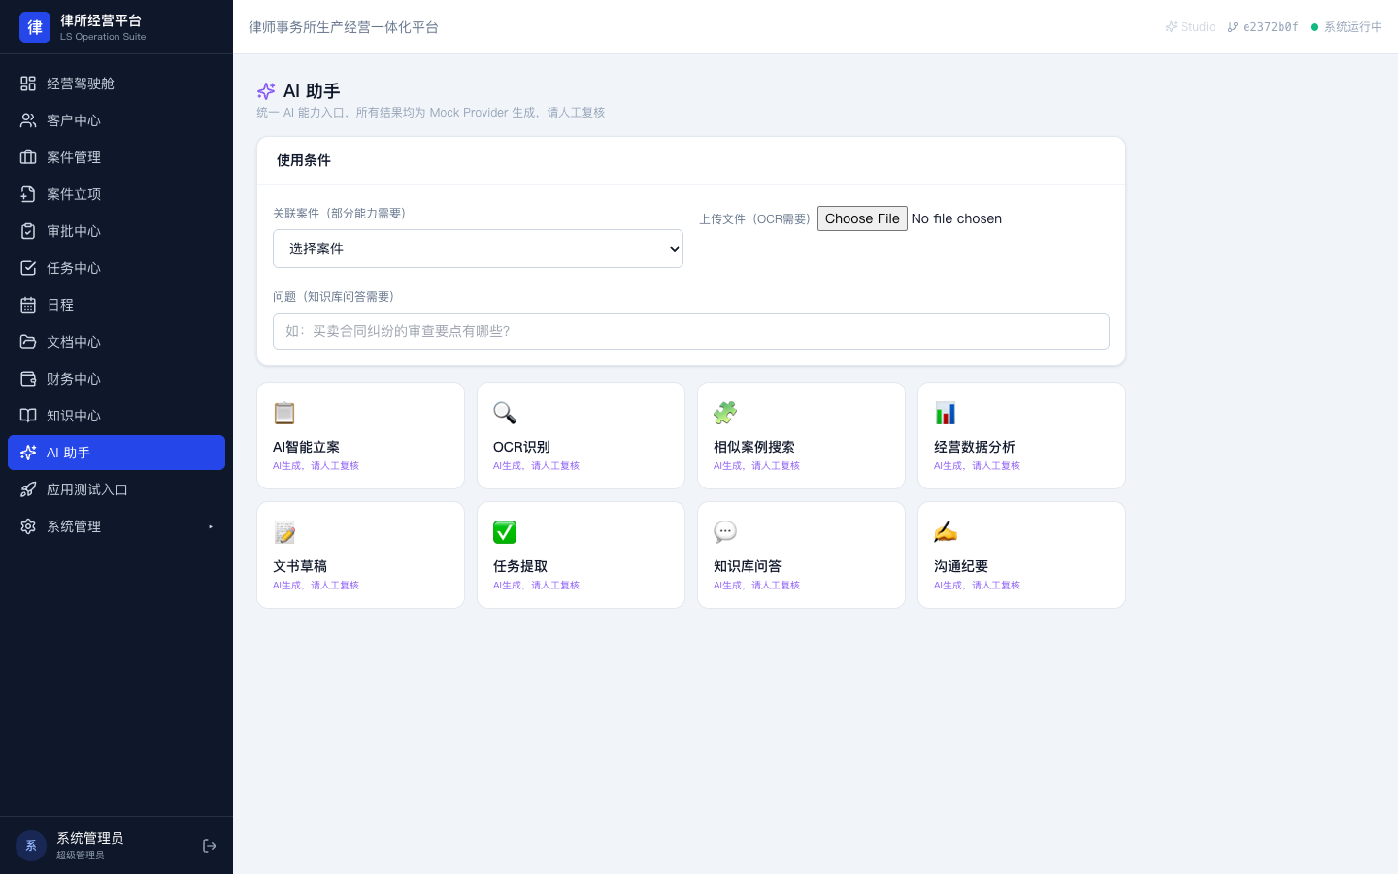Viewport: 1398px width, 874px height.
Task: Click the speech bubble icon on 知识库问答 card
Action: (725, 532)
